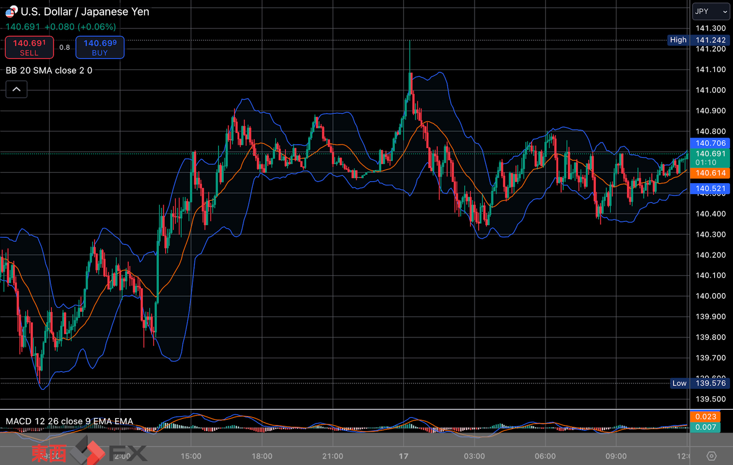The image size is (733, 465).
Task: Click the Low price marker label
Action: point(679,383)
